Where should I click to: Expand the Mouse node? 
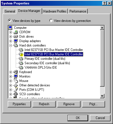point(10,81)
